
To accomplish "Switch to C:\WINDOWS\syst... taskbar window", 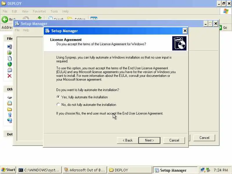I will (x=39, y=170).
